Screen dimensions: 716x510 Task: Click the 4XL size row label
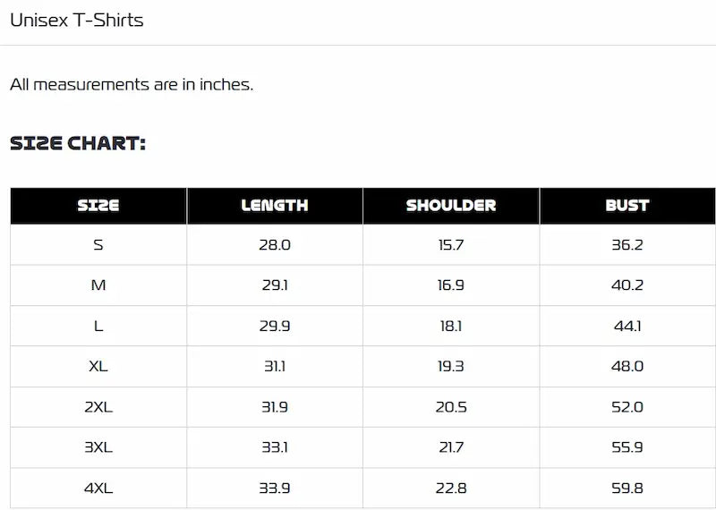98,489
